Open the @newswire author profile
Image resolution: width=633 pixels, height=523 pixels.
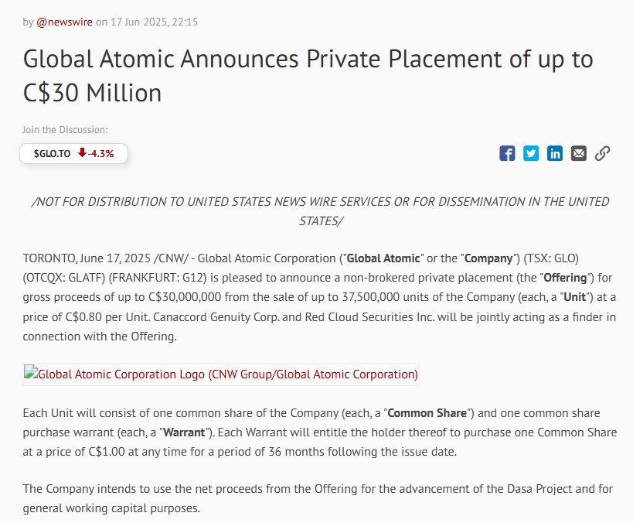[64, 22]
